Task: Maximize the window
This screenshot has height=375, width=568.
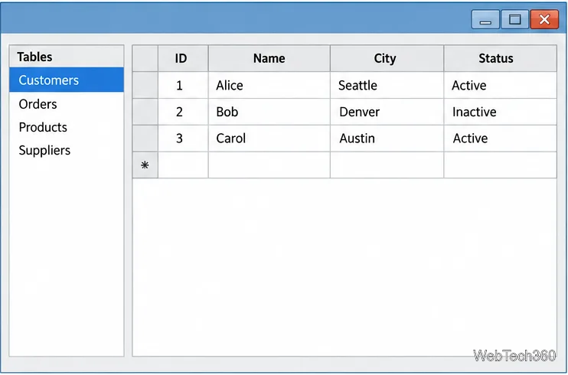Action: 514,19
